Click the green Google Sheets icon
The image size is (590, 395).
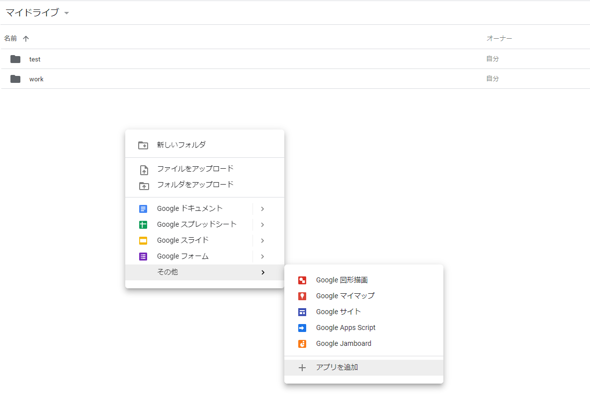pyautogui.click(x=143, y=225)
